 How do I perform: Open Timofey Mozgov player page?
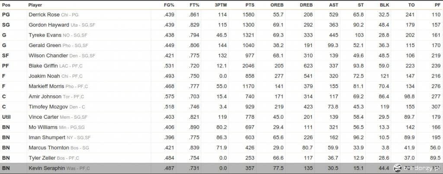48,107
